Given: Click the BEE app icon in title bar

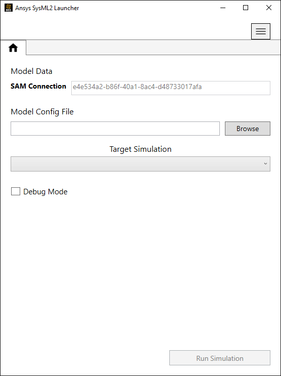Looking at the screenshot, I should click(x=9, y=8).
